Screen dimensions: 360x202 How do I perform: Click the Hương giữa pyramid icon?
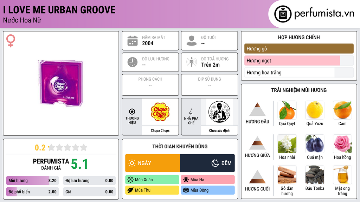(257, 143)
